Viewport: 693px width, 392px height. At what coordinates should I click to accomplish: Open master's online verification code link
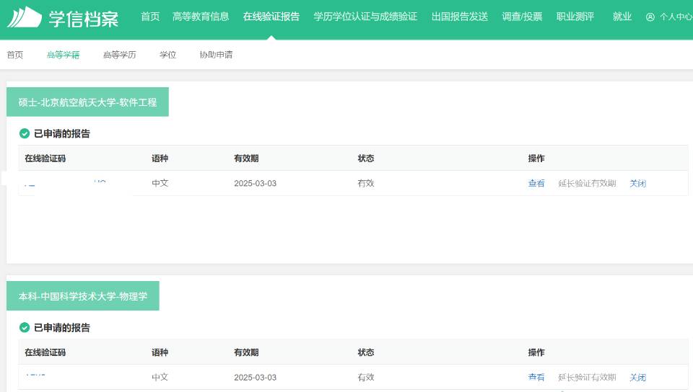pyautogui.click(x=66, y=184)
